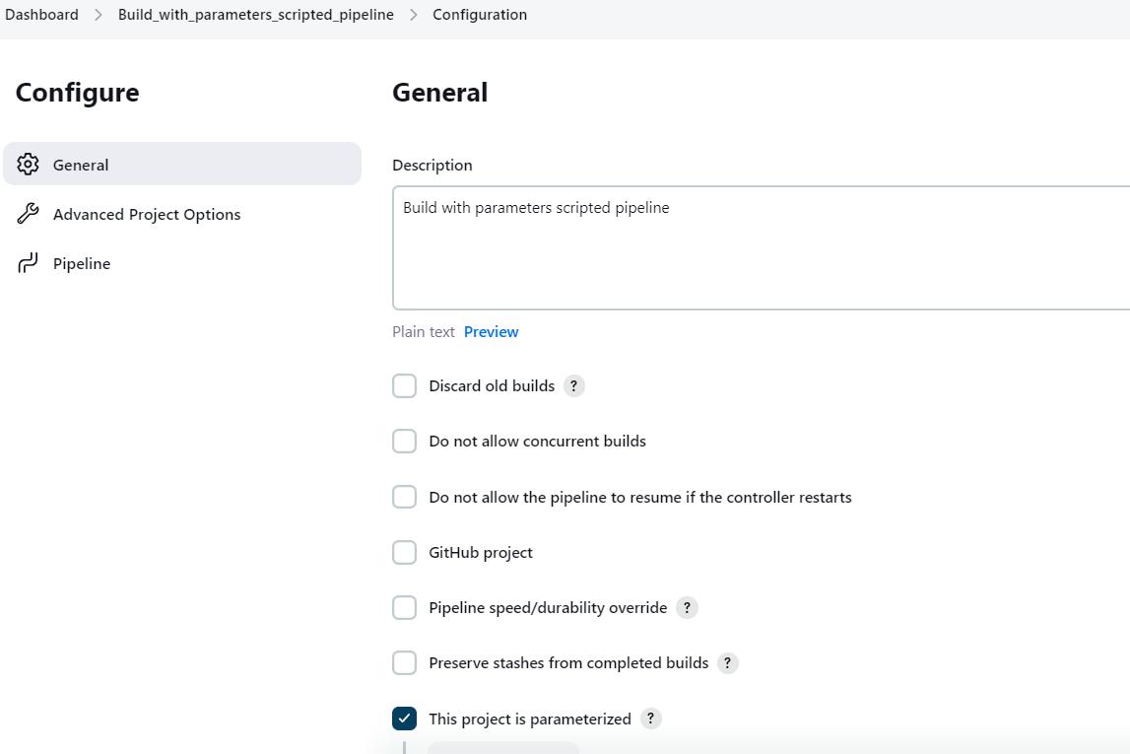This screenshot has width=1130, height=754.
Task: Open help for This project is parameterized
Action: pos(650,719)
